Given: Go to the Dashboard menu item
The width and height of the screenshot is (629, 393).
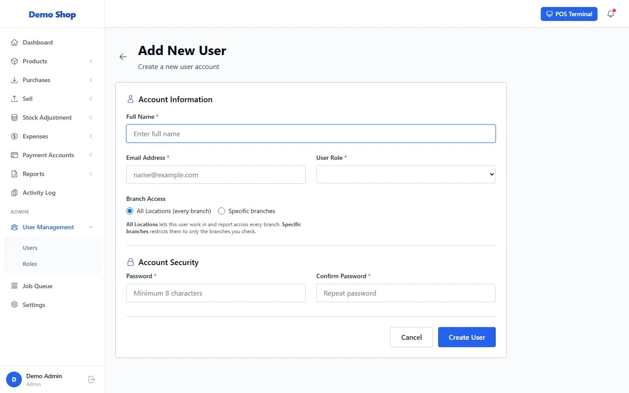Looking at the screenshot, I should 52,42.
